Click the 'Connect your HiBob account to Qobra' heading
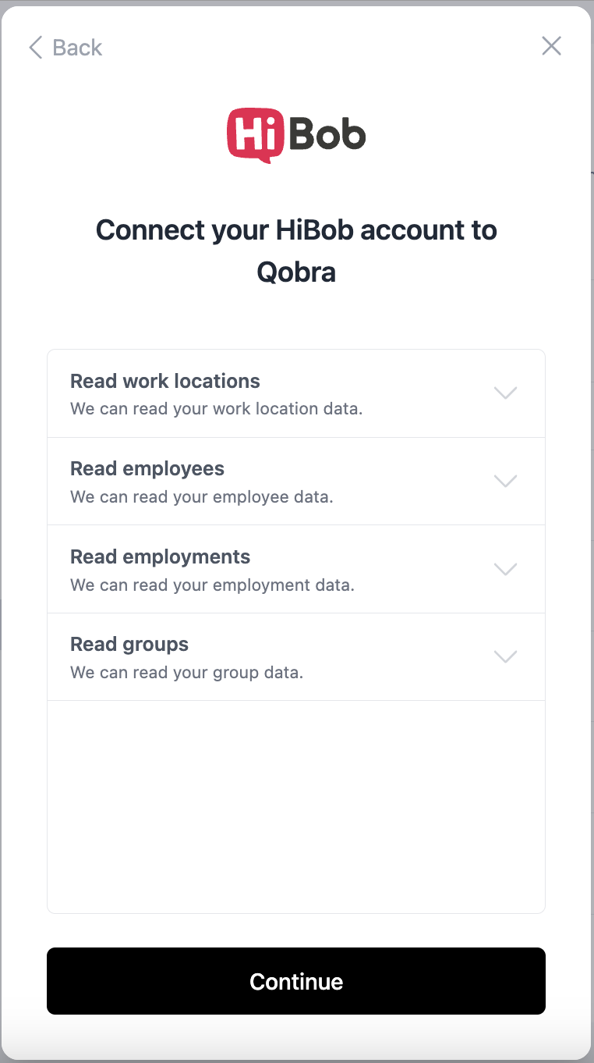 pyautogui.click(x=296, y=251)
